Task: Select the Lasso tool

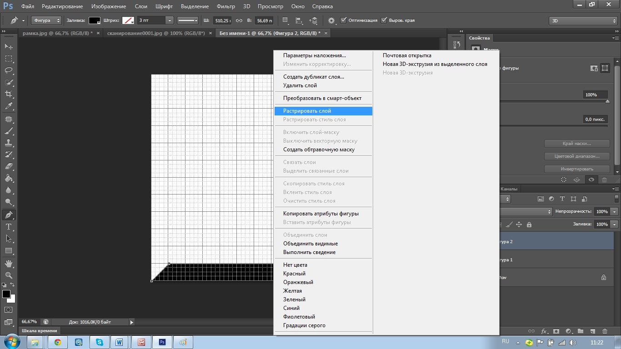Action: pos(9,70)
